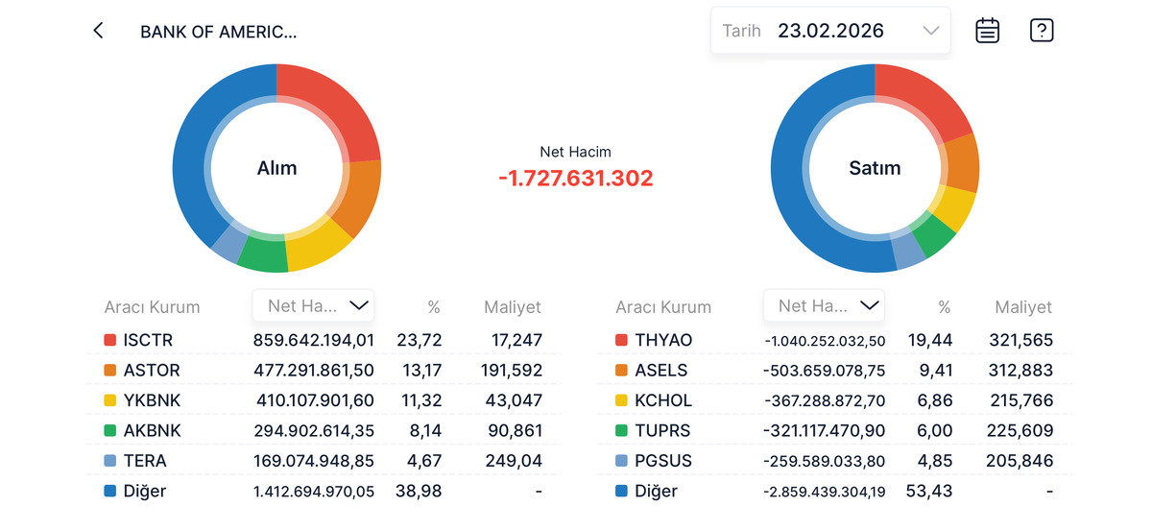This screenshot has height=531, width=1152.
Task: Click the green TUPRS legend swatch
Action: click(x=620, y=430)
